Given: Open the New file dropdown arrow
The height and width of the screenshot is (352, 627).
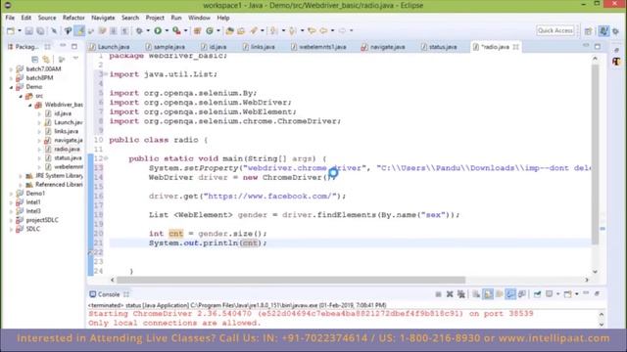Looking at the screenshot, I should 19,30.
